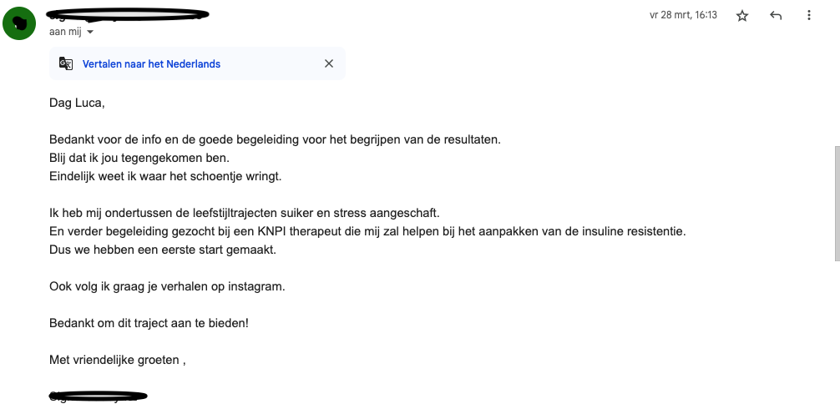The width and height of the screenshot is (840, 409).
Task: Reply to the email using arrow icon
Action: tap(775, 16)
